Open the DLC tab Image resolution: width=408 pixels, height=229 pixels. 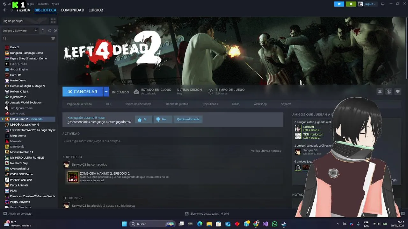pyautogui.click(x=109, y=104)
